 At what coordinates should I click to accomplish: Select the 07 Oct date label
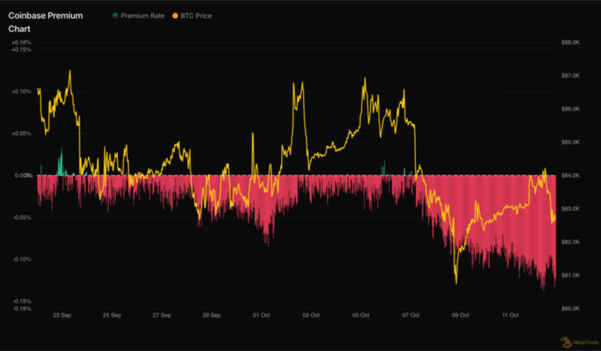click(411, 315)
